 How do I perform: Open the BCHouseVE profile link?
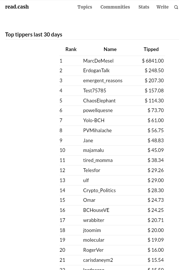tap(96, 210)
